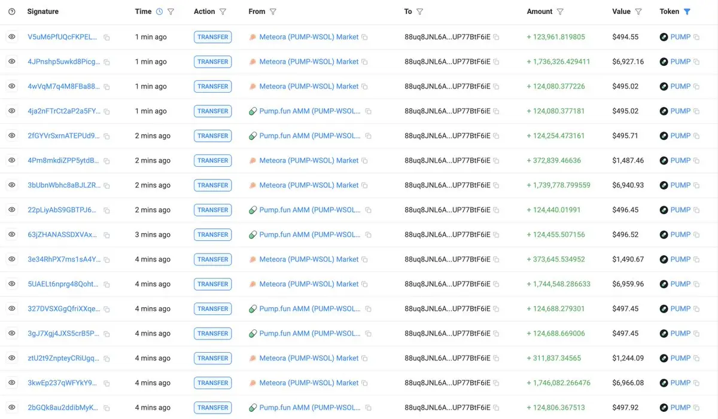This screenshot has width=718, height=419.
Task: Open Meteora (PUMP-WSOL) Market in first row
Action: 309,37
